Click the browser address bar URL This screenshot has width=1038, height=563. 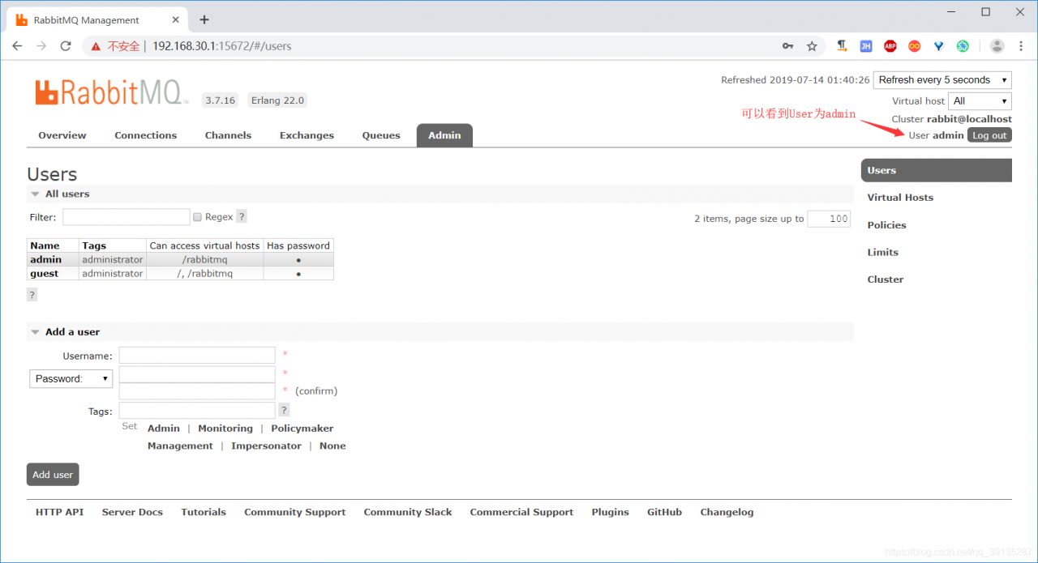tap(221, 46)
